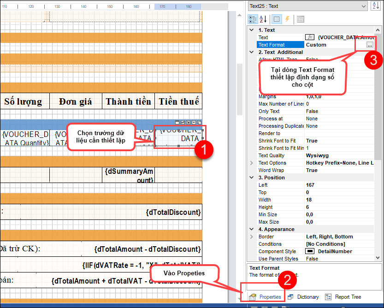Open the events lightning bolt tab
The height and width of the screenshot is (308, 384).
coord(287,19)
